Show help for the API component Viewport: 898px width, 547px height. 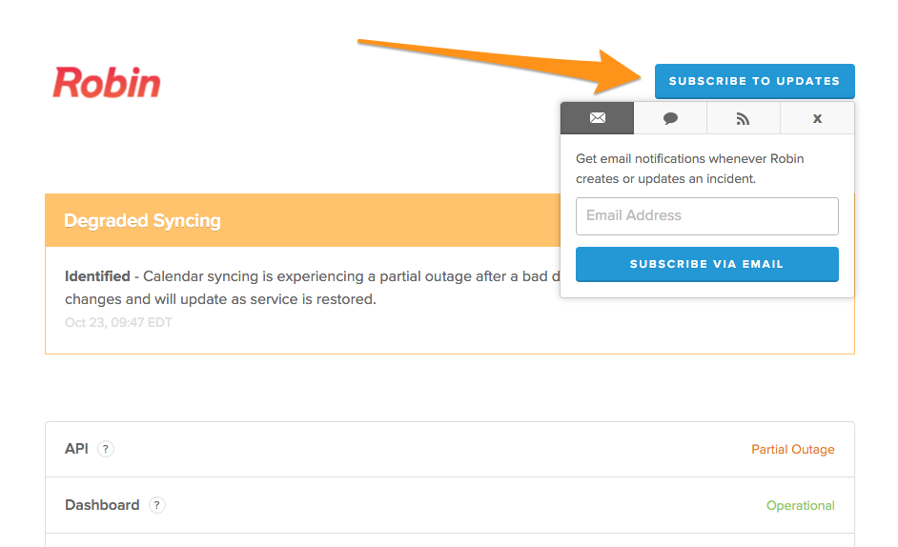[x=106, y=449]
